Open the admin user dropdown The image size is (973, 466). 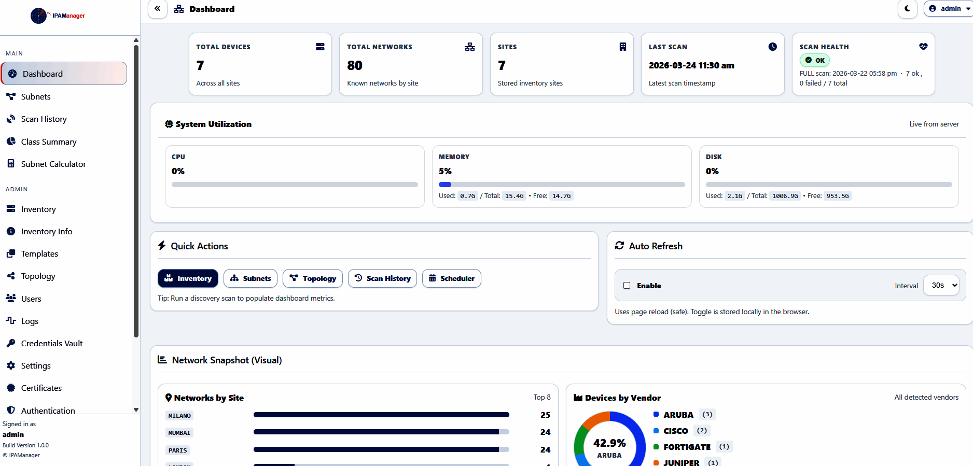tap(950, 9)
